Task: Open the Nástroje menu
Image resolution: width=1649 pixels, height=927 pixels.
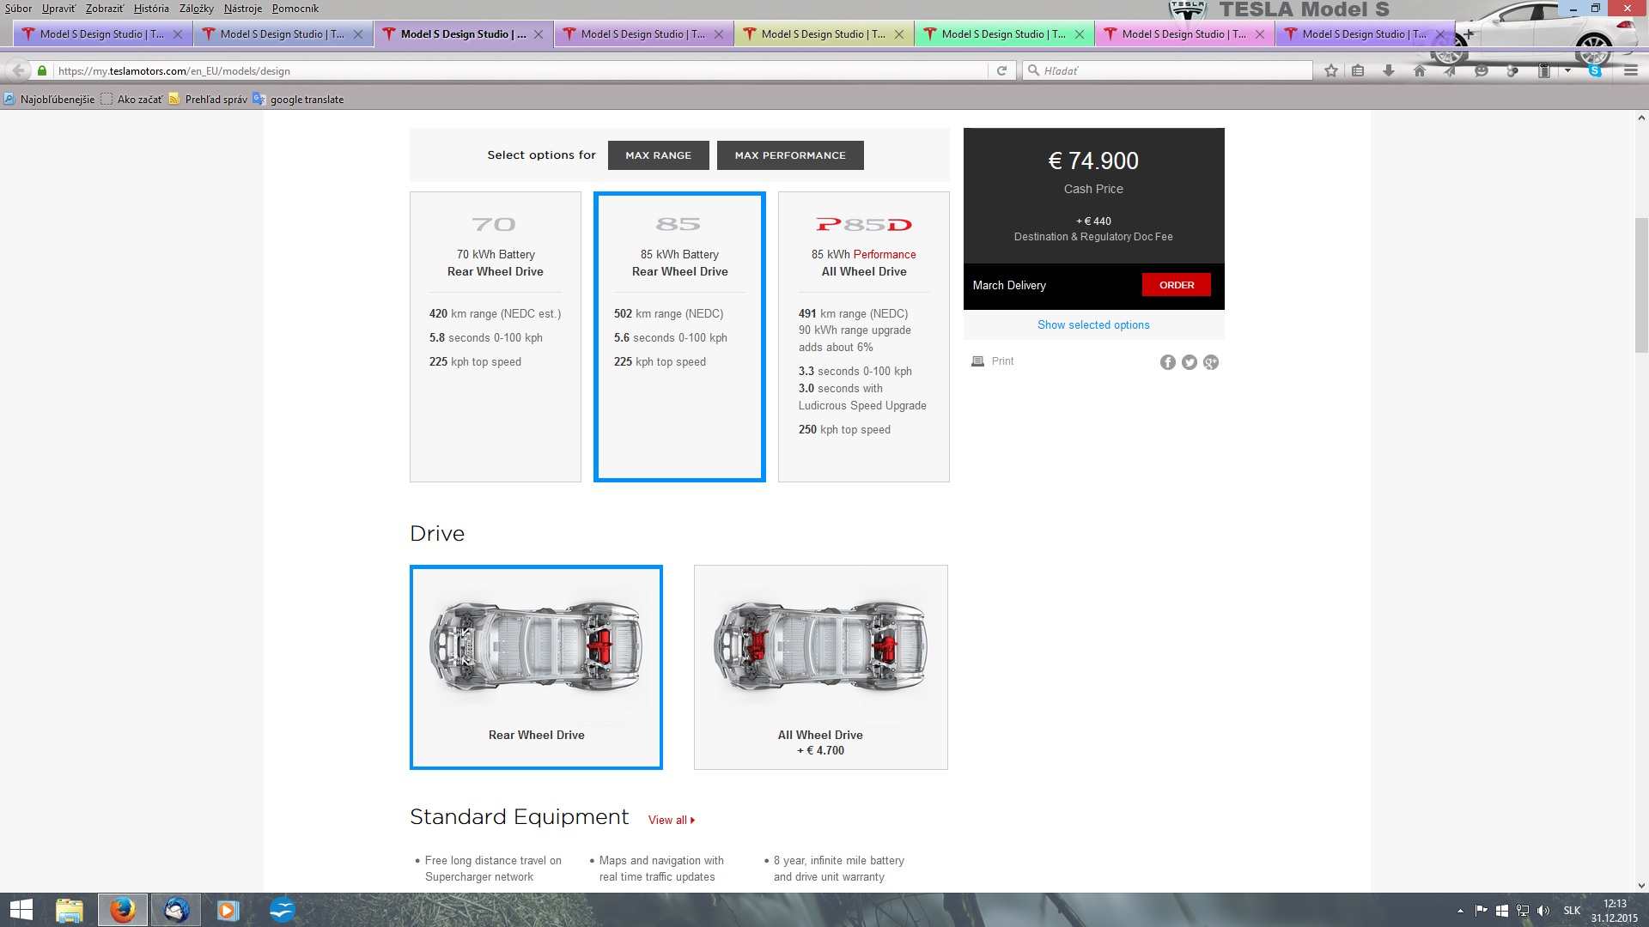Action: tap(243, 9)
